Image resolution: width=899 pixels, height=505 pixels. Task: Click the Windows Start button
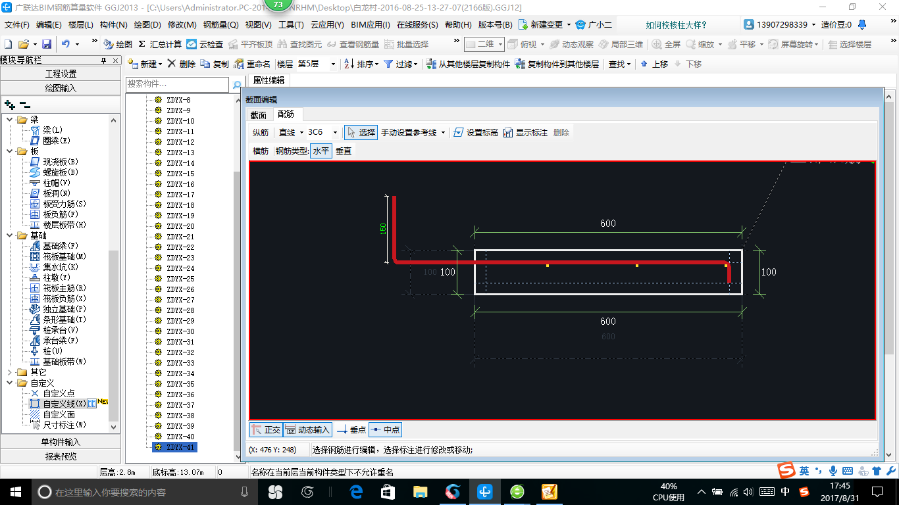pos(15,491)
